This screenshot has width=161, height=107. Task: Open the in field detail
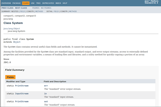click(x=45, y=94)
